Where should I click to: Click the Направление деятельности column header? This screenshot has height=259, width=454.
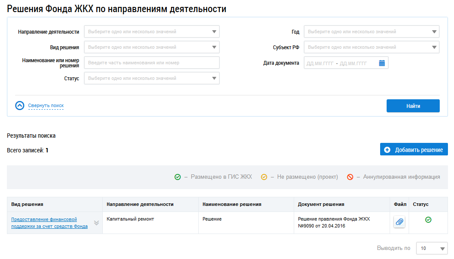click(140, 204)
